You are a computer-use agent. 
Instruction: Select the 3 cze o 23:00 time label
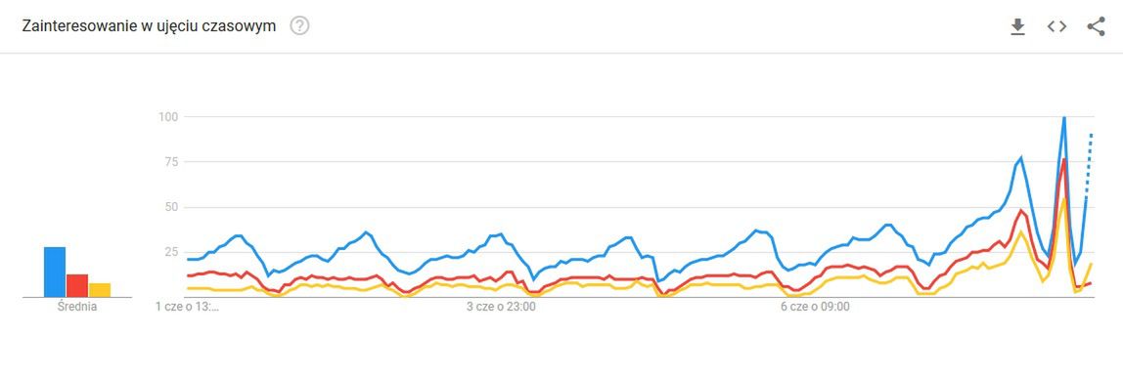tap(501, 308)
